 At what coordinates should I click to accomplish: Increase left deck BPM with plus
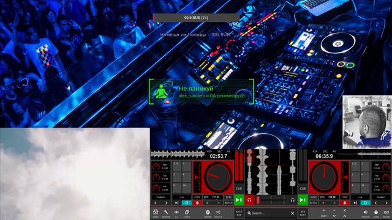(x=207, y=203)
